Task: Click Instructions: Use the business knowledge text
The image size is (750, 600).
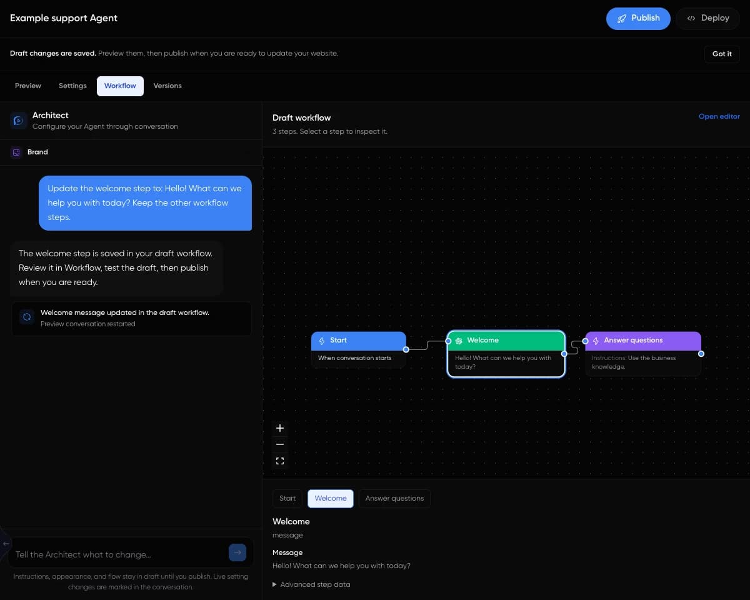Action: (x=634, y=362)
